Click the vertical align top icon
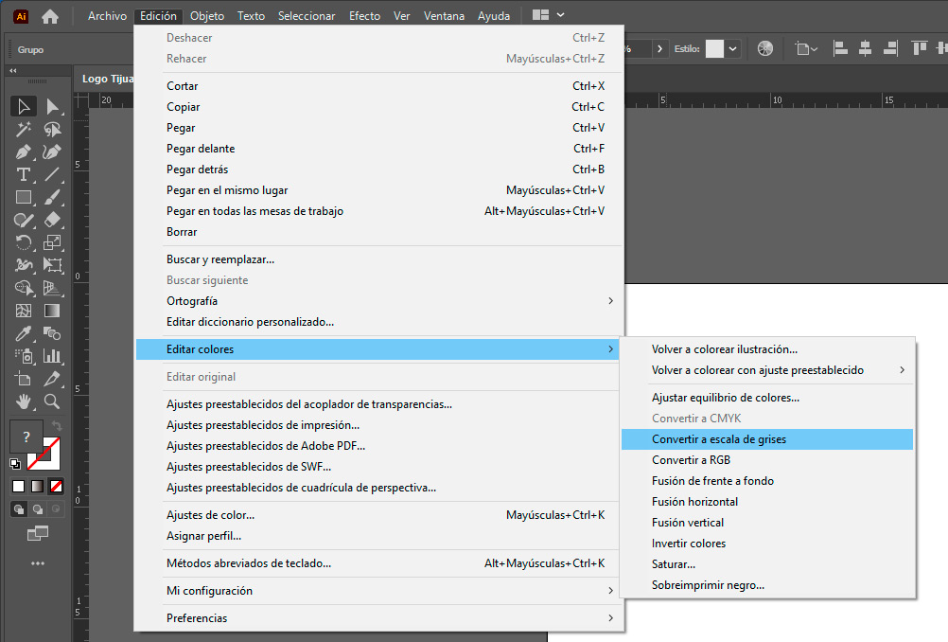Screen dimensions: 948x642 [x=919, y=48]
